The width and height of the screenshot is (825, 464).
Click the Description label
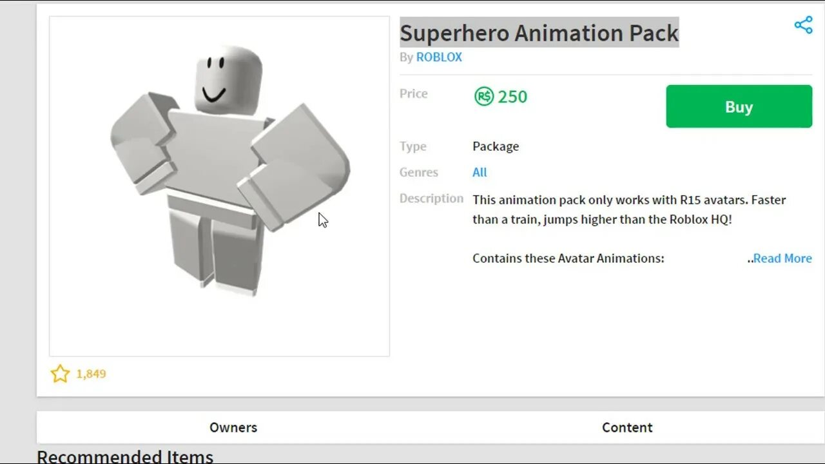431,198
